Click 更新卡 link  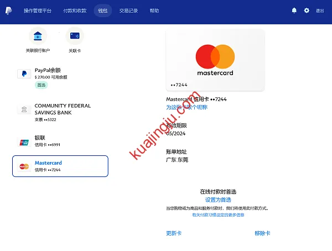[174, 233]
